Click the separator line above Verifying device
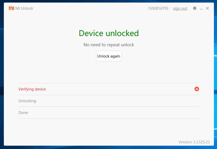This screenshot has height=149, width=217. 109,83
